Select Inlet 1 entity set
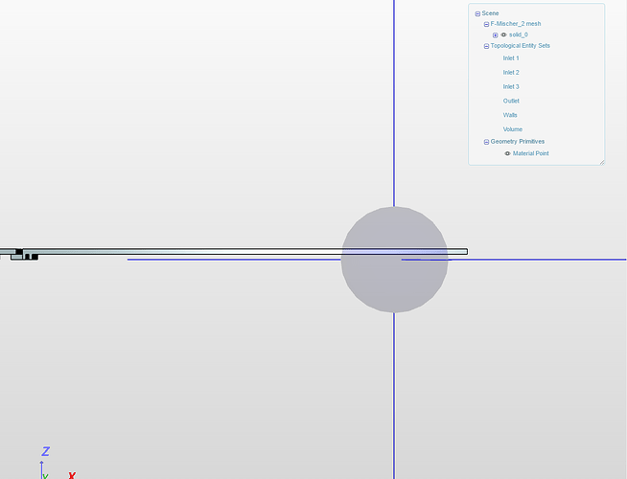 (511, 57)
